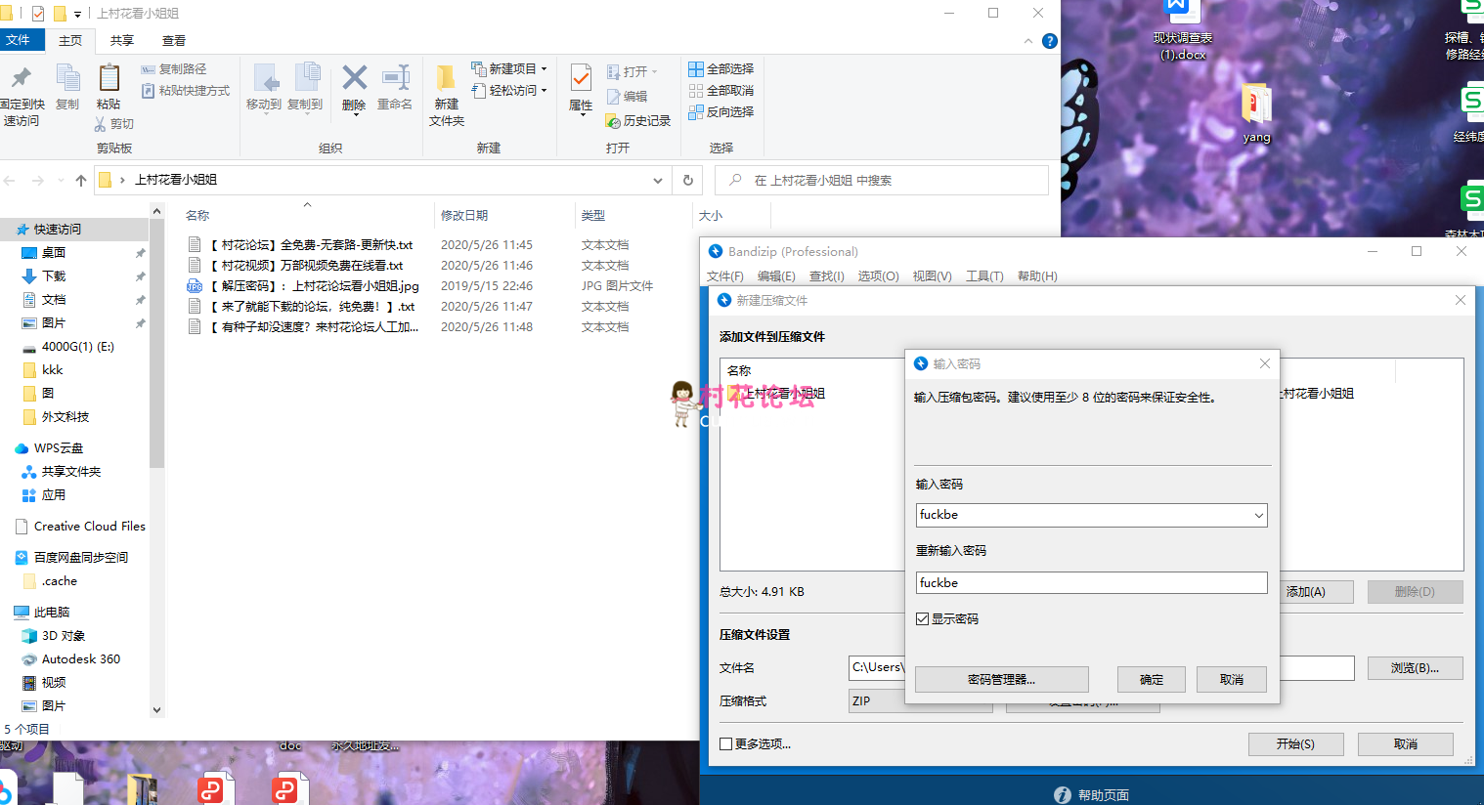Click the Refresh button beside the address bar
This screenshot has height=805, width=1484.
(x=688, y=180)
